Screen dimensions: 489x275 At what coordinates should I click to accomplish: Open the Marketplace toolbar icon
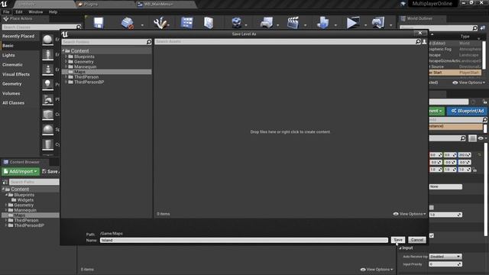tap(209, 23)
